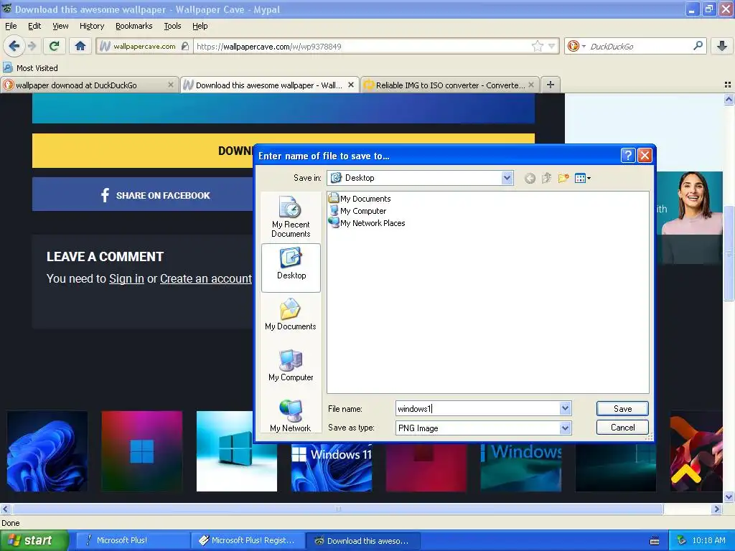The height and width of the screenshot is (551, 735).
Task: Open a new tab with plus button
Action: pyautogui.click(x=551, y=85)
